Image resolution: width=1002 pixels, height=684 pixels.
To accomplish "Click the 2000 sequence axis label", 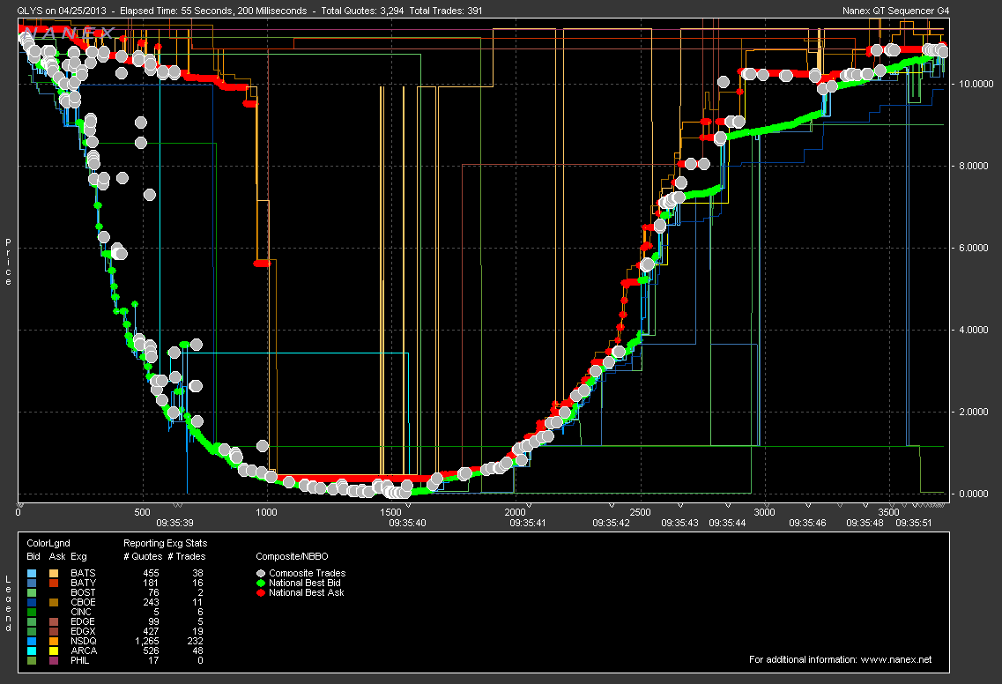I will (515, 512).
